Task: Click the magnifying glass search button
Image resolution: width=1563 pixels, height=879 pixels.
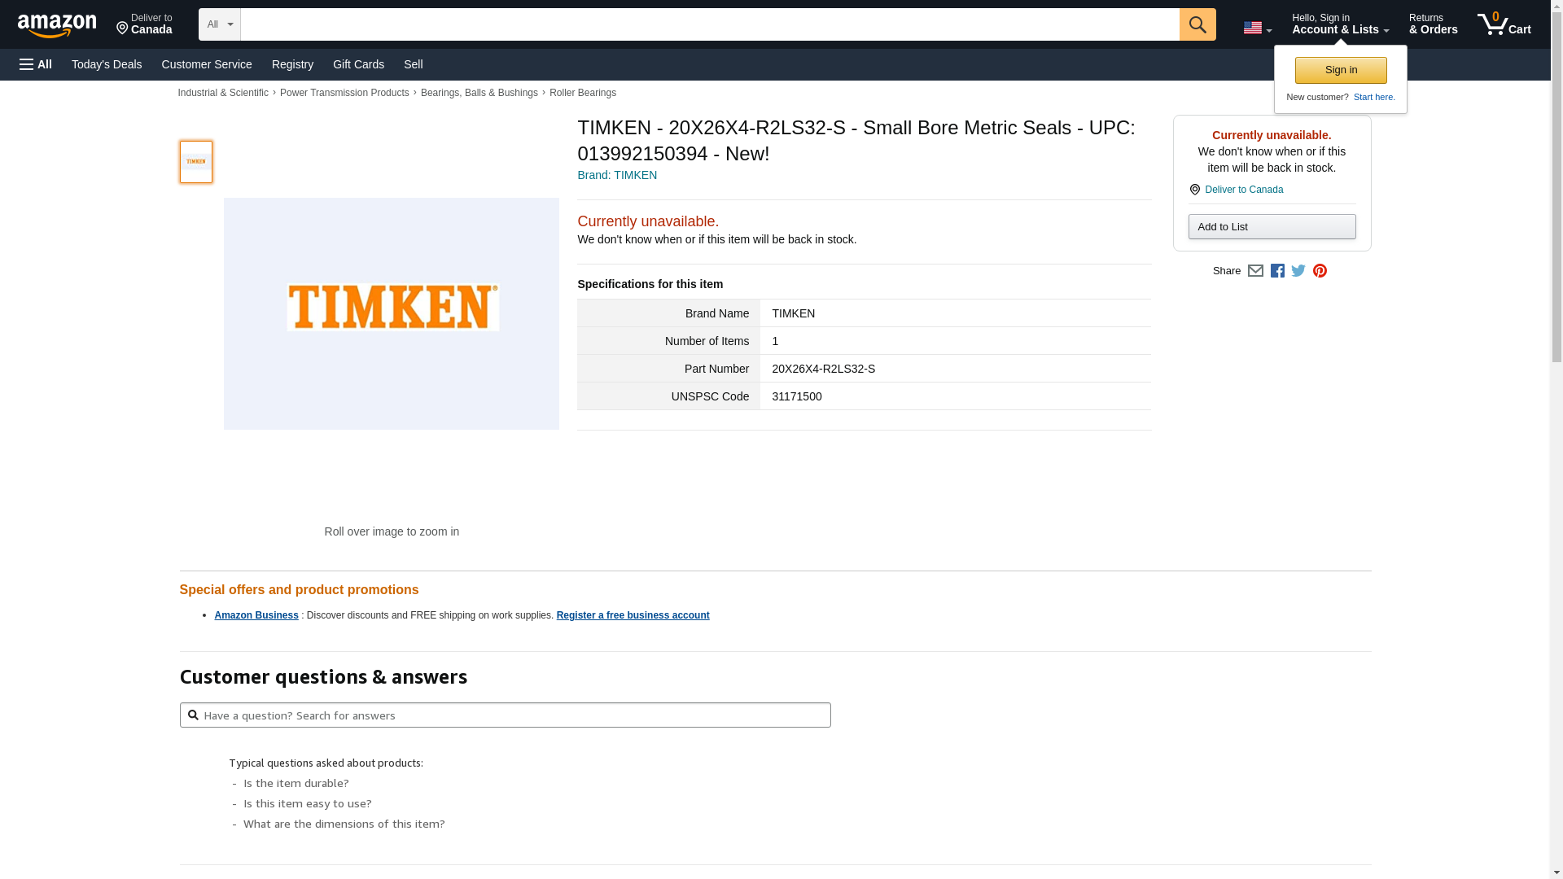Action: point(1197,24)
